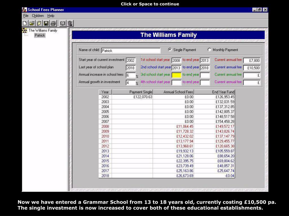
Task: Select the Monthly Payment radio button
Action: point(209,49)
